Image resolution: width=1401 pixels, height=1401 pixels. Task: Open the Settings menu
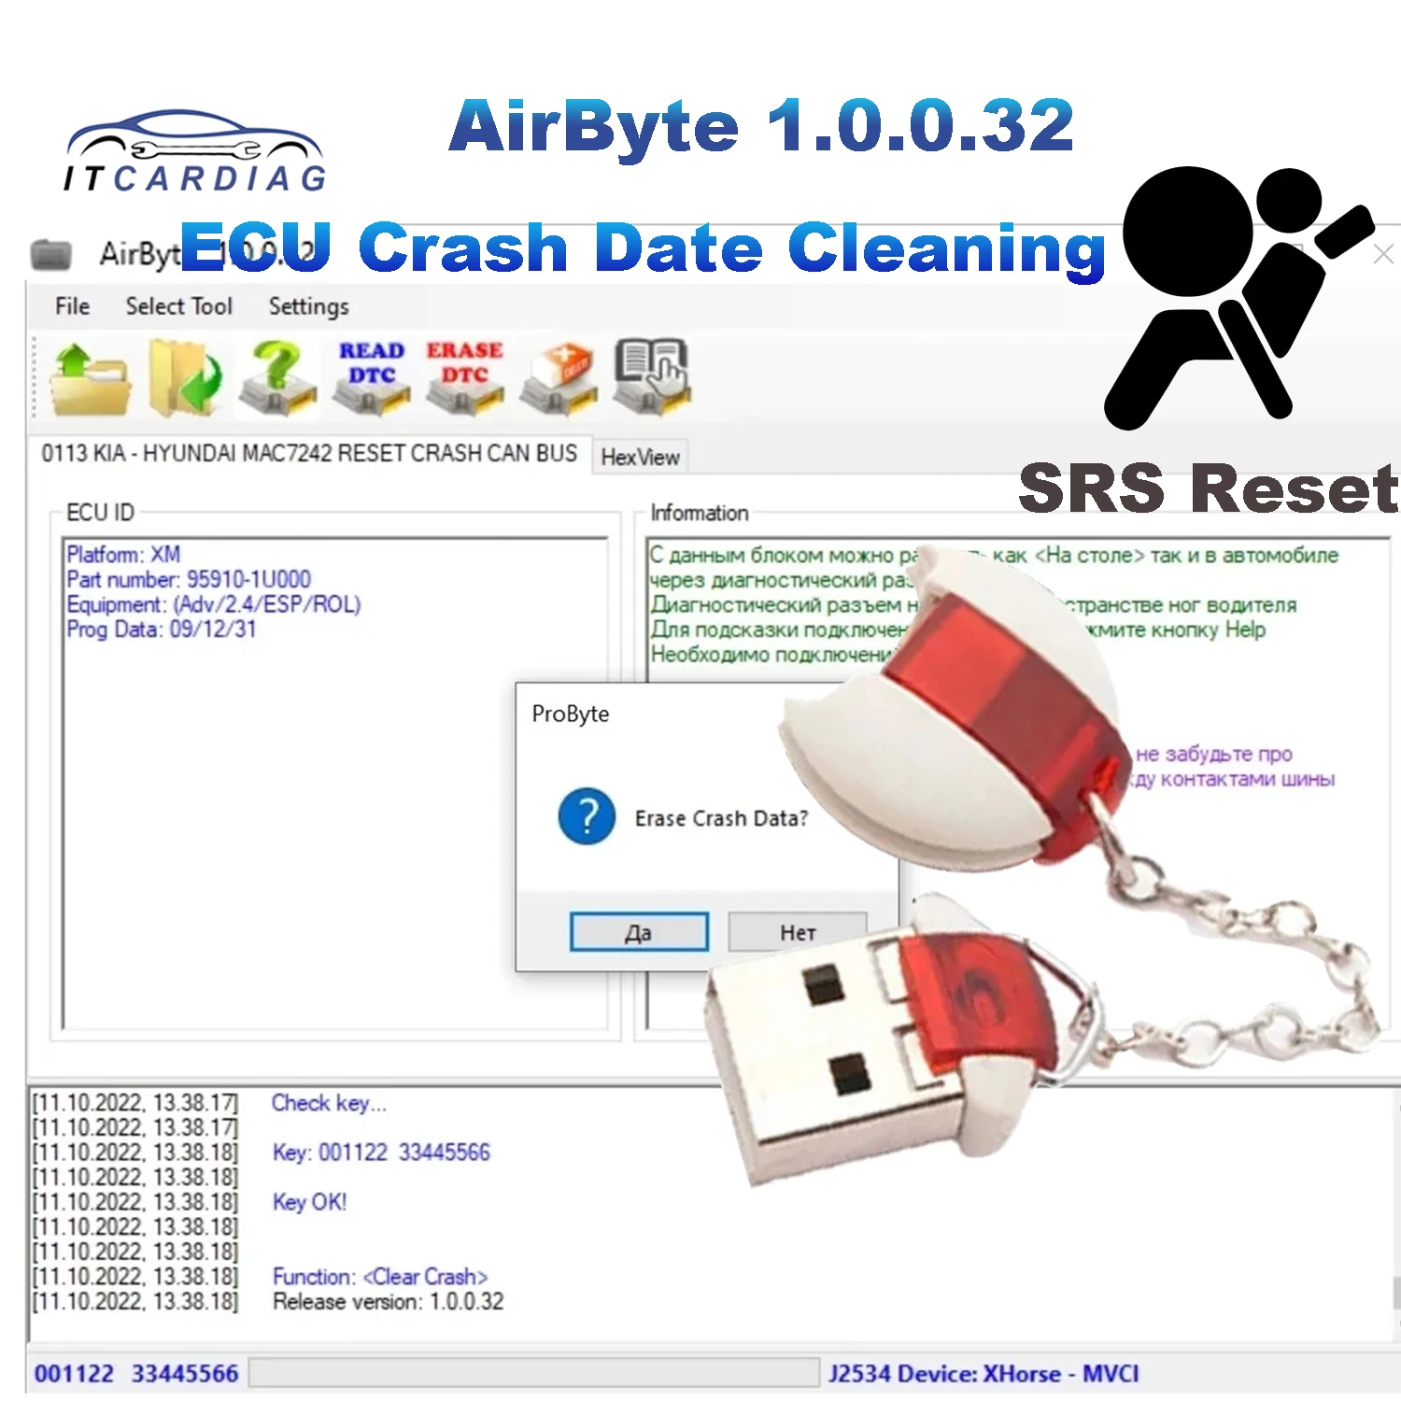tap(308, 306)
